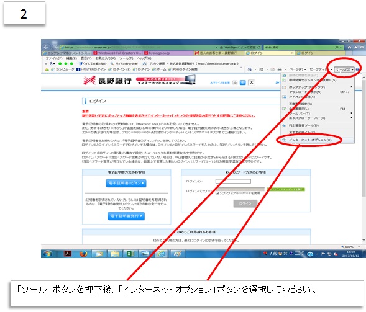Open Adobe Acrobat from the taskbar

coord(68,254)
